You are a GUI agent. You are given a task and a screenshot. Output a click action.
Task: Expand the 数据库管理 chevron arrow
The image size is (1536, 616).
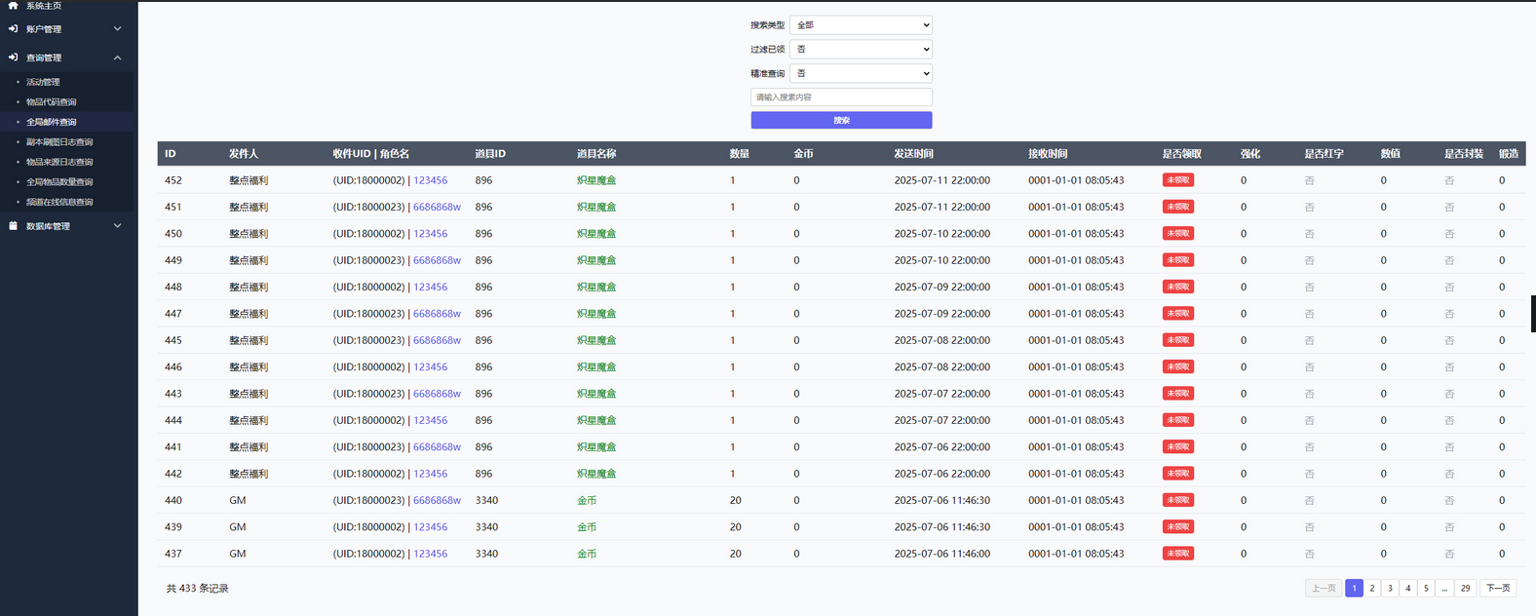point(117,226)
